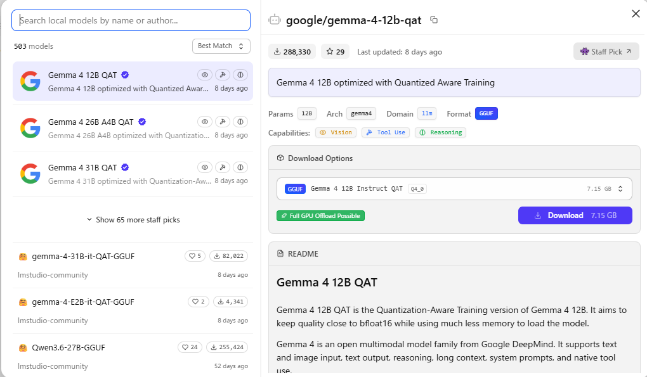This screenshot has height=377, width=647.
Task: Click the gemma4 architecture tag
Action: tap(361, 113)
